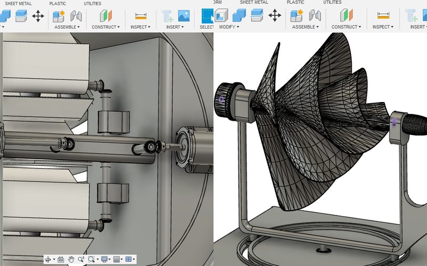Open Viewports layout icon
427x266 pixels.
(128, 260)
